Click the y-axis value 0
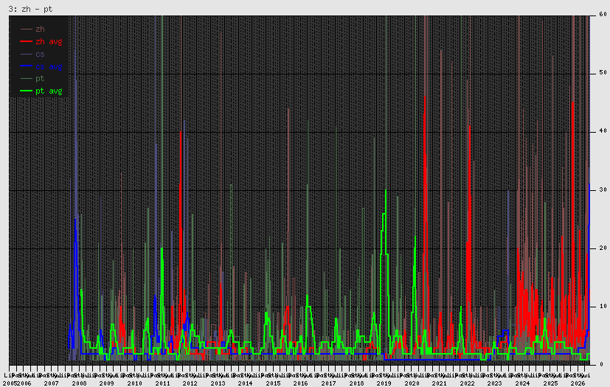This screenshot has height=387, width=610. pyautogui.click(x=601, y=365)
